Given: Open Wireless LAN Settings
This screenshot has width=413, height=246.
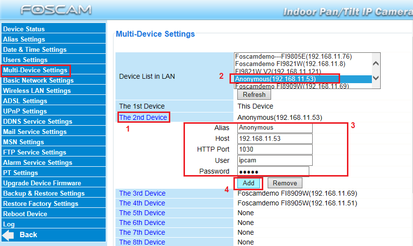Looking at the screenshot, I should pos(53,90).
